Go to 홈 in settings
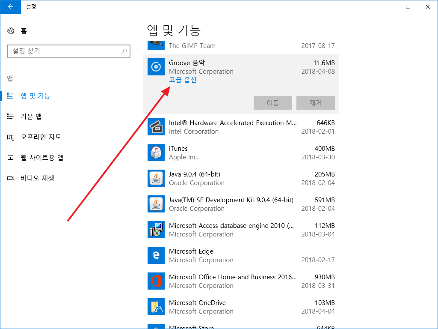 click(24, 31)
